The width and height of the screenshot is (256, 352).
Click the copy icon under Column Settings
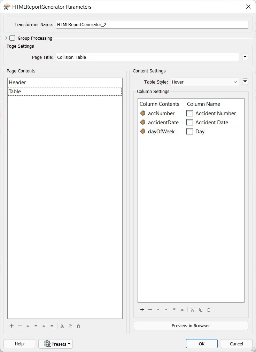click(x=201, y=310)
